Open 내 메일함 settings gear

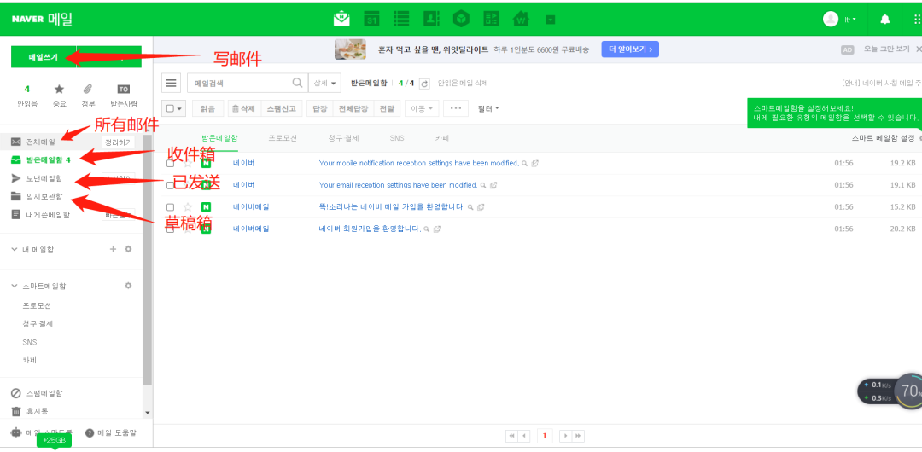128,249
